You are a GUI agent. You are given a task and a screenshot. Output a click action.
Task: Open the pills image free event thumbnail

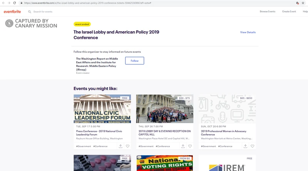102,163
